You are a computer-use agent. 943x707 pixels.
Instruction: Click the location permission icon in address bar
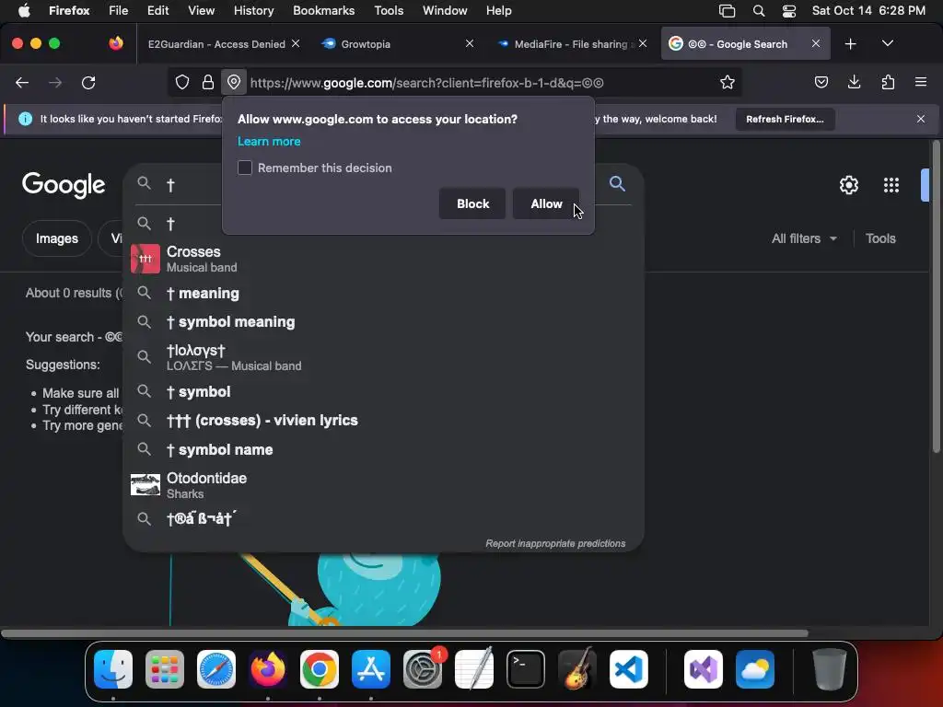(234, 82)
